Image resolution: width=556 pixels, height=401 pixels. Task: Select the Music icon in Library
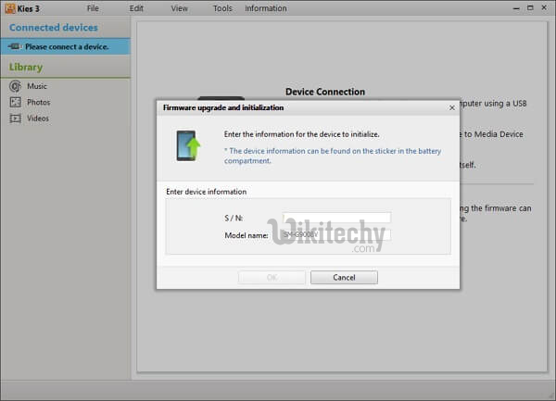click(15, 86)
